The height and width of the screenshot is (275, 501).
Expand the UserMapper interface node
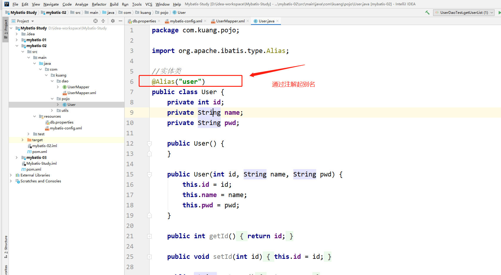pyautogui.click(x=58, y=87)
